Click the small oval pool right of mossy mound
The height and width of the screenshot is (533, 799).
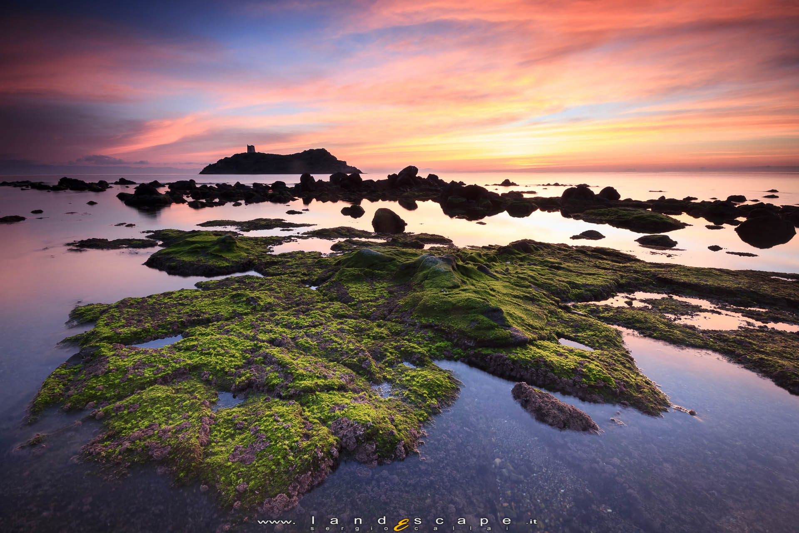click(x=575, y=344)
